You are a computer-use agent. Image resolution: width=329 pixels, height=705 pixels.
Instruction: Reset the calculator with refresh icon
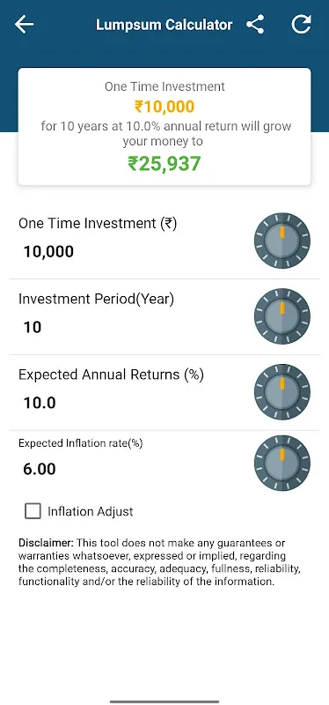(x=301, y=25)
